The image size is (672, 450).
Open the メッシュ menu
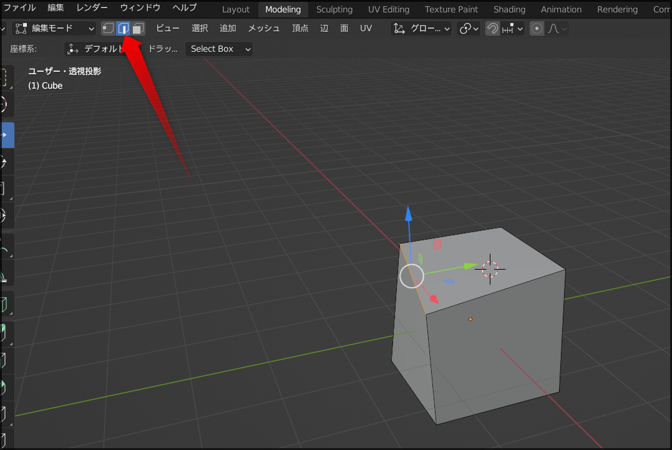click(264, 28)
